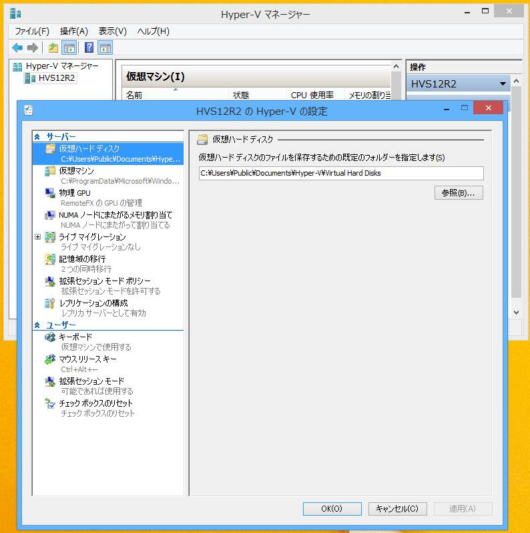Click the レプリカ サーバーとして有効 description
Image resolution: width=530 pixels, height=533 pixels.
103,313
